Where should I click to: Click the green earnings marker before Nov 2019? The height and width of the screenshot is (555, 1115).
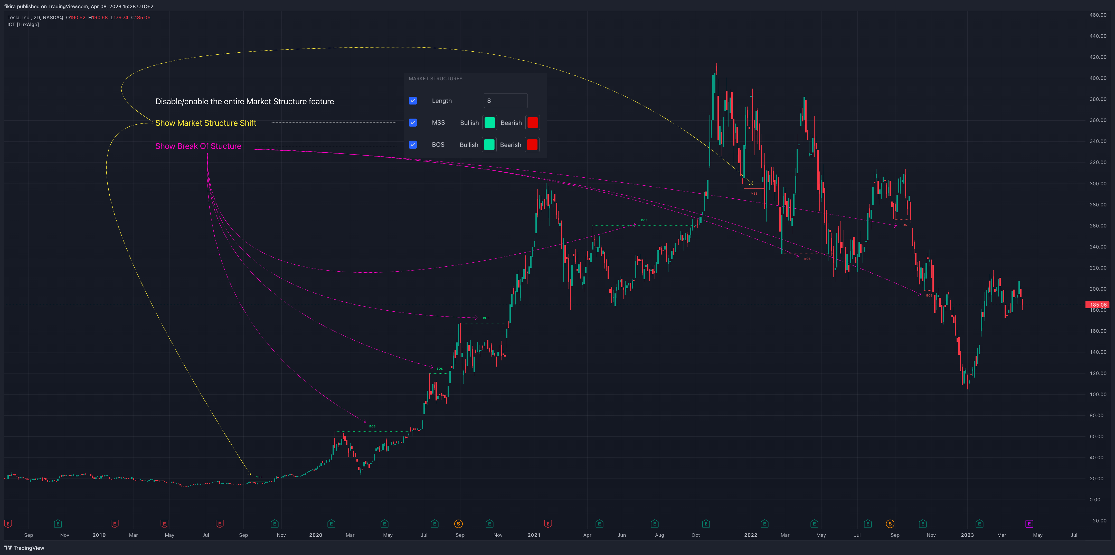coord(275,524)
